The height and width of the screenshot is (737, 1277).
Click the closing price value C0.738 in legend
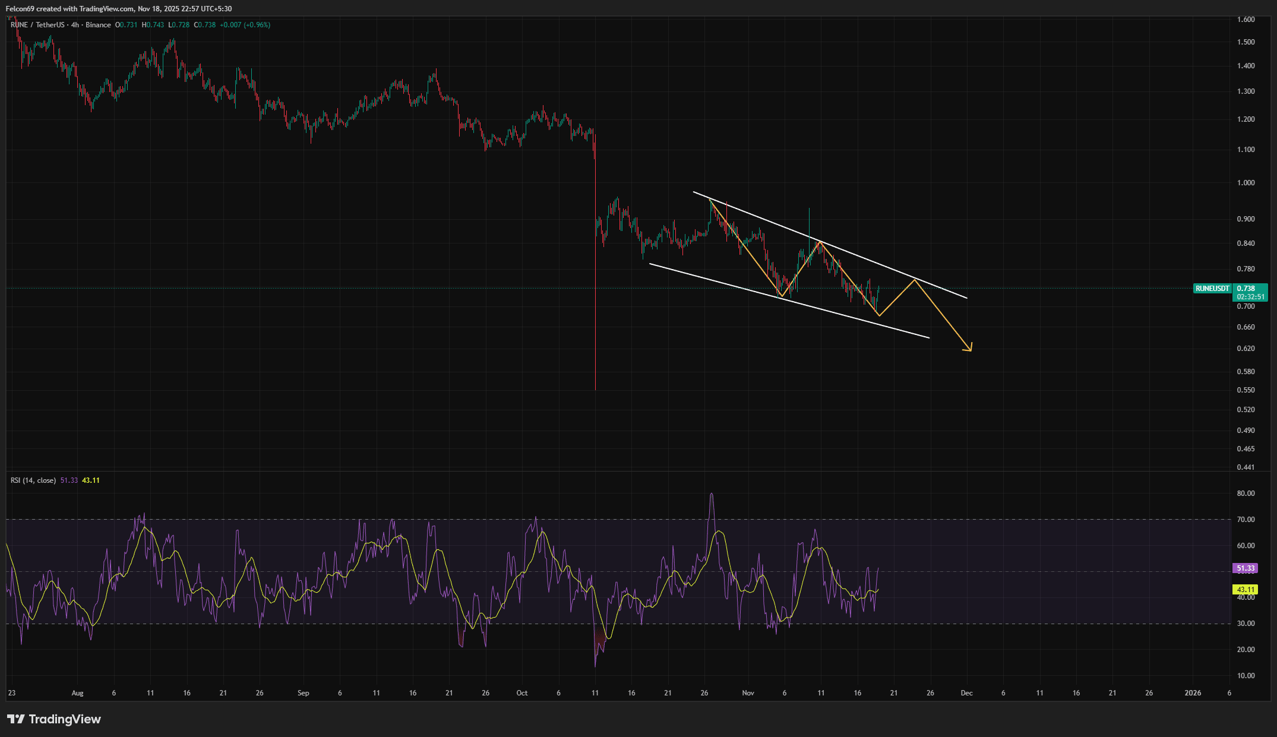coord(205,25)
